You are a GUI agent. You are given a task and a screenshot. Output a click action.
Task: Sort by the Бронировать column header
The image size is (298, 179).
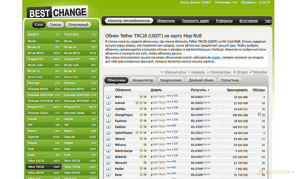(x=237, y=90)
